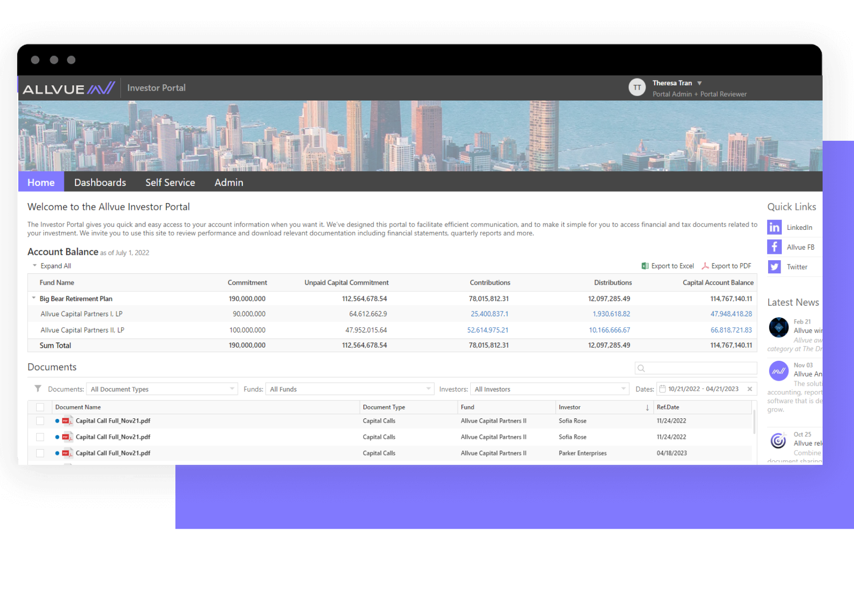Open the Admin tab
The image size is (854, 611).
(x=229, y=182)
